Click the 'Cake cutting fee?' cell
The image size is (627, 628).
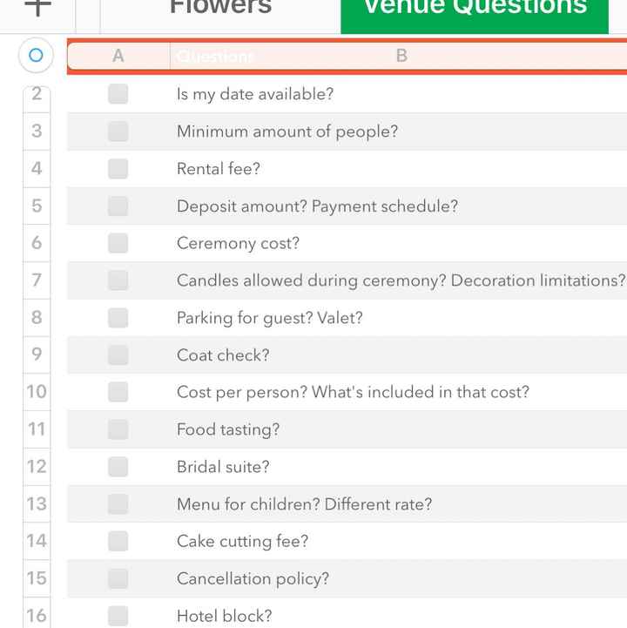click(x=242, y=542)
